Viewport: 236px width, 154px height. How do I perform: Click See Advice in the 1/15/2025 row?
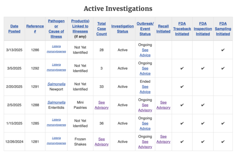[145, 126]
